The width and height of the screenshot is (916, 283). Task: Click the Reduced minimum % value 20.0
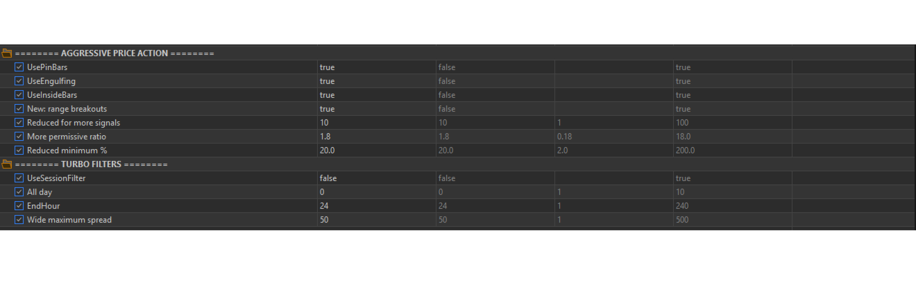pos(375,151)
